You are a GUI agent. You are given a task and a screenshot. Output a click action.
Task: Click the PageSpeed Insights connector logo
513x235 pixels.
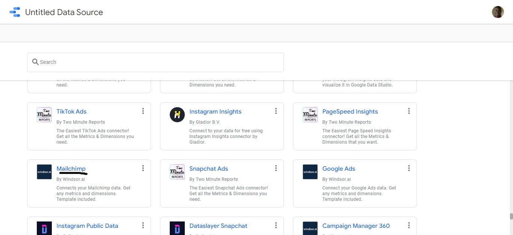pyautogui.click(x=310, y=115)
